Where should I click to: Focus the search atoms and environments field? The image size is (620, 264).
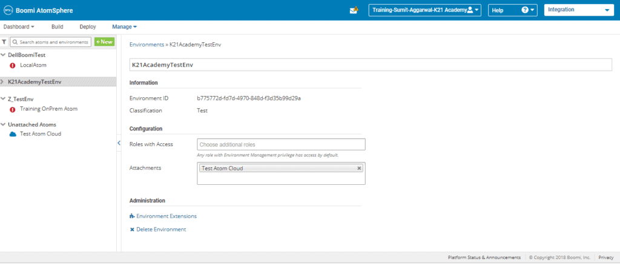click(51, 42)
